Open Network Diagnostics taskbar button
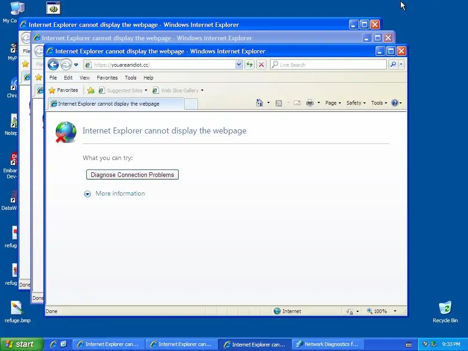 coord(328,344)
